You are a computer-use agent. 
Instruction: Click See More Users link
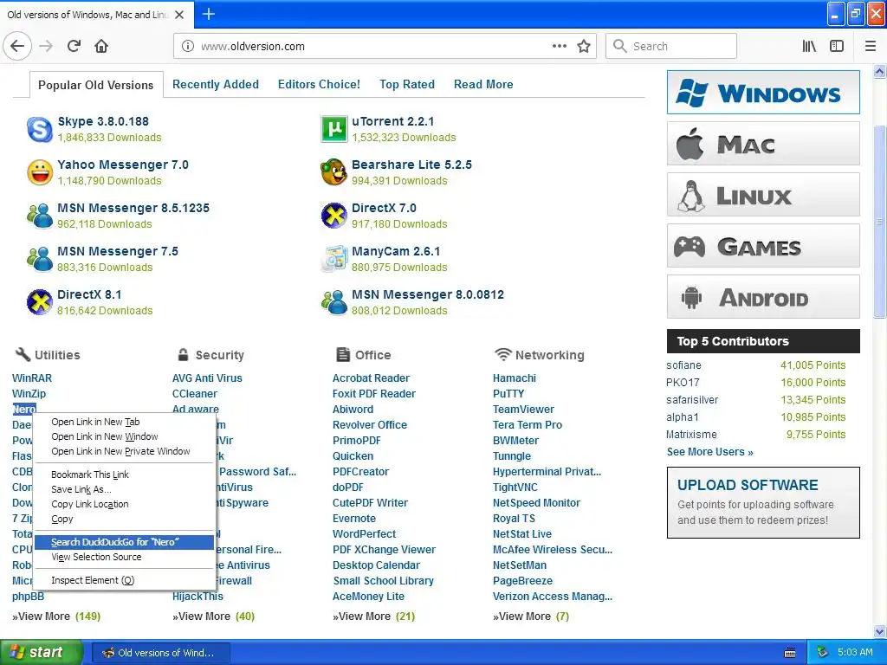pos(710,452)
